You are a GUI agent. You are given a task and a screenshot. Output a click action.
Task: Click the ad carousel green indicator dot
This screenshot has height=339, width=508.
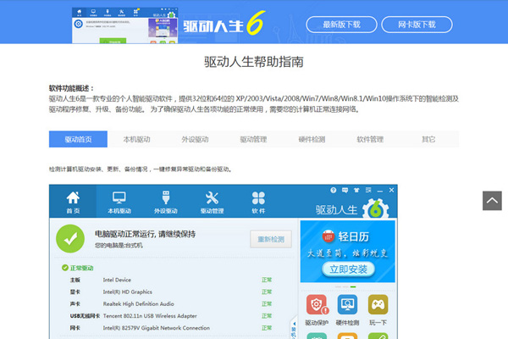click(353, 286)
